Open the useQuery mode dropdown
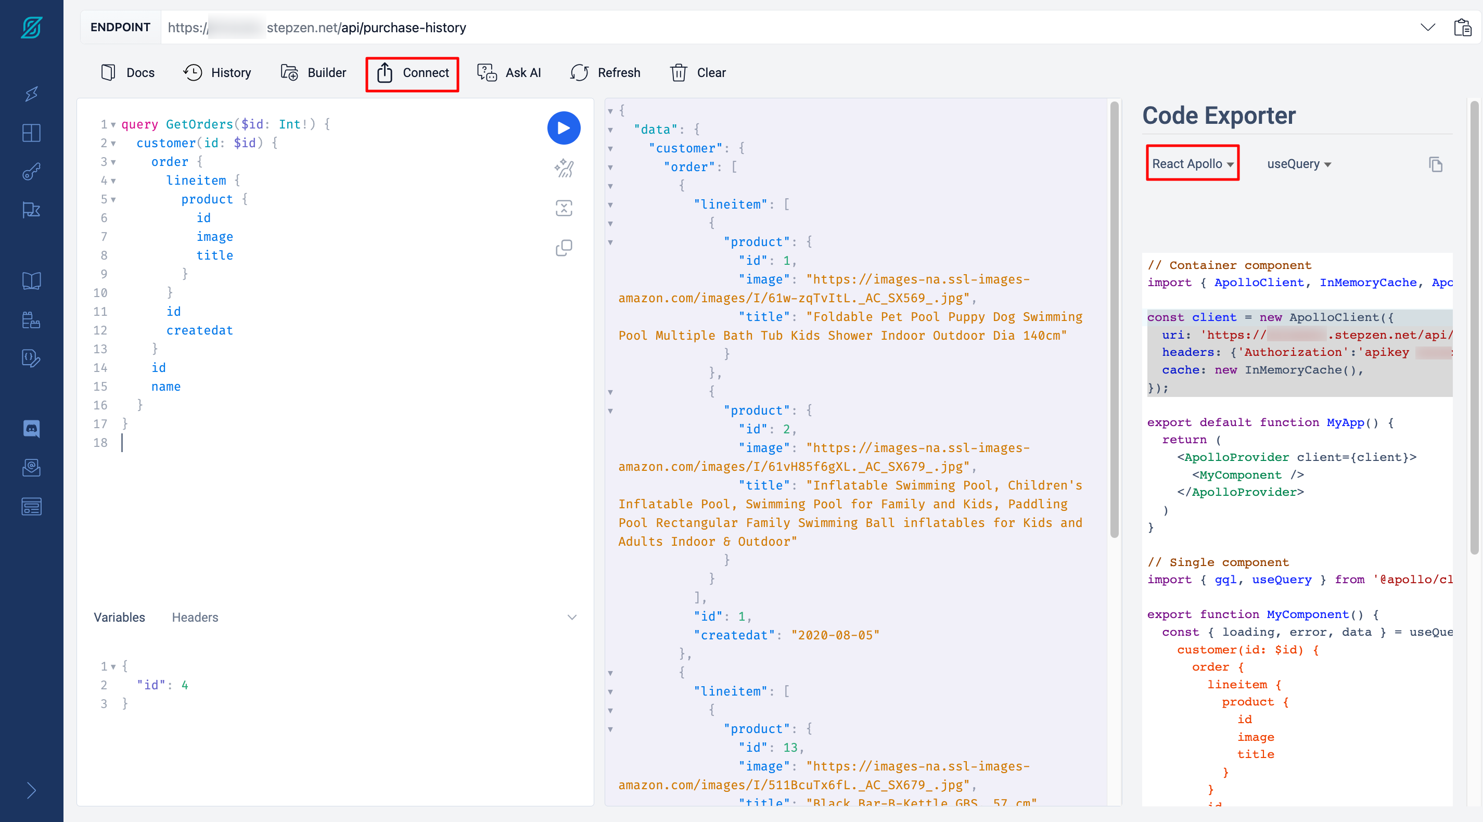1483x822 pixels. click(x=1298, y=164)
